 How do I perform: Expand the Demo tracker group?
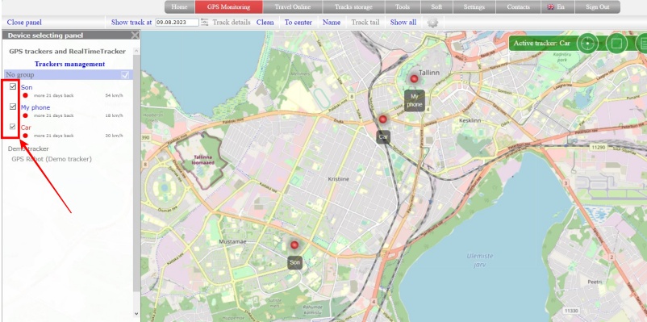(28, 148)
